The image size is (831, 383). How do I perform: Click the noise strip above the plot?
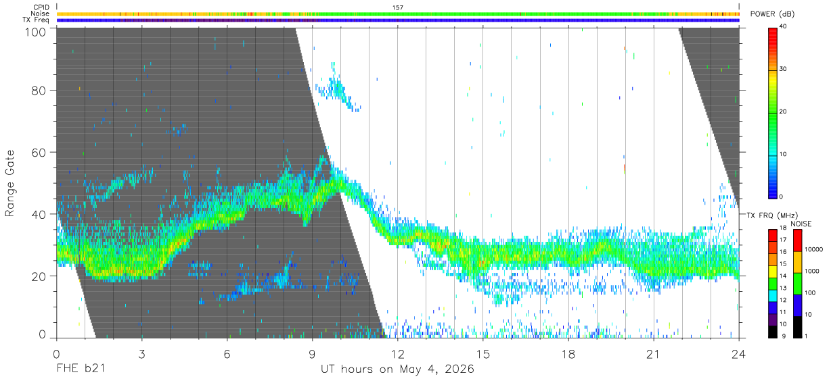click(x=398, y=14)
